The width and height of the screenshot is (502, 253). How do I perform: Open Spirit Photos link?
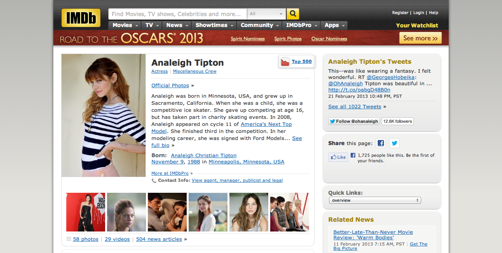(288, 39)
